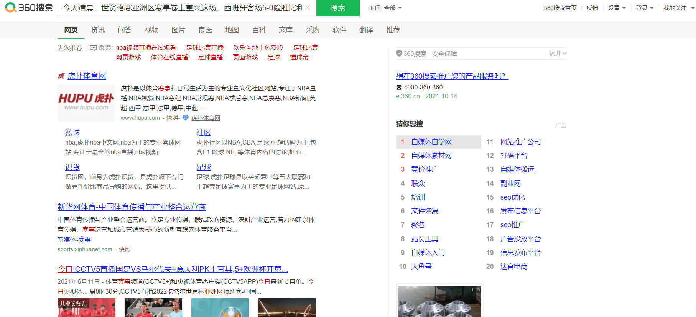Open nba视频直播在线观看 suggestion
Screen dimensions: 696x317
pos(146,48)
